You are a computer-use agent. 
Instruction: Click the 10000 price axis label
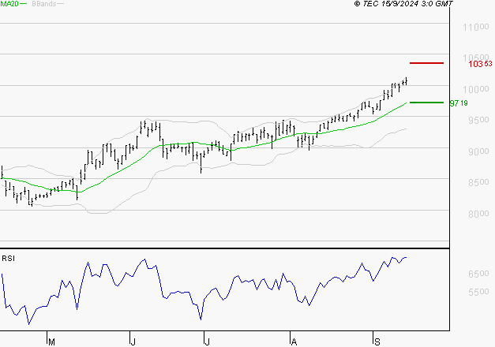click(476, 89)
